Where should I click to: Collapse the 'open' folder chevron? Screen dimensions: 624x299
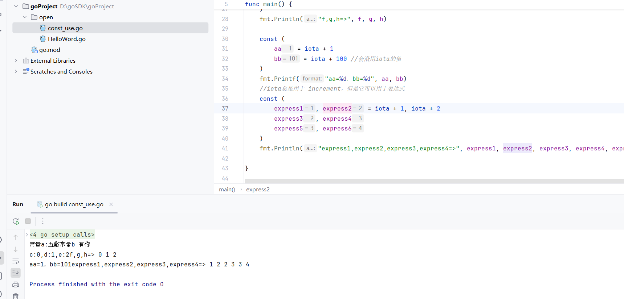(25, 17)
